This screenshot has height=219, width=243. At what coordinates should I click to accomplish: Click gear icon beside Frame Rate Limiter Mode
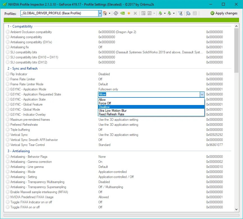click(x=8, y=84)
